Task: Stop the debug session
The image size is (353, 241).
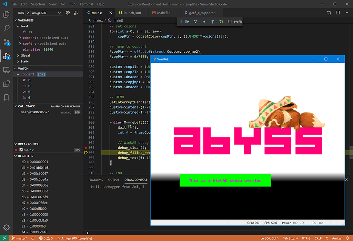Action: click(230, 22)
